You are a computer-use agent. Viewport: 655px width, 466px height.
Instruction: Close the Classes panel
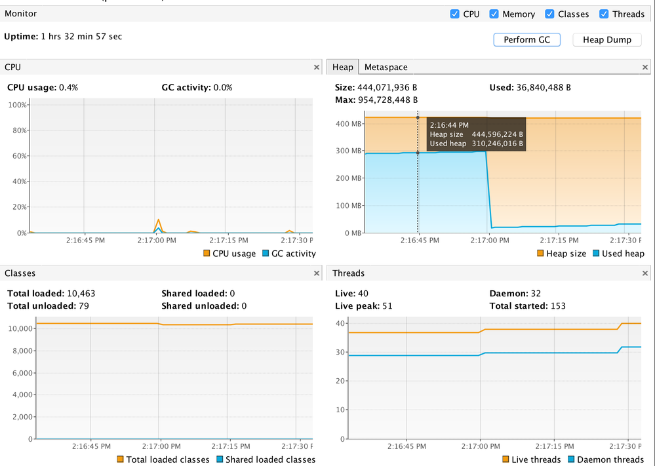(317, 273)
